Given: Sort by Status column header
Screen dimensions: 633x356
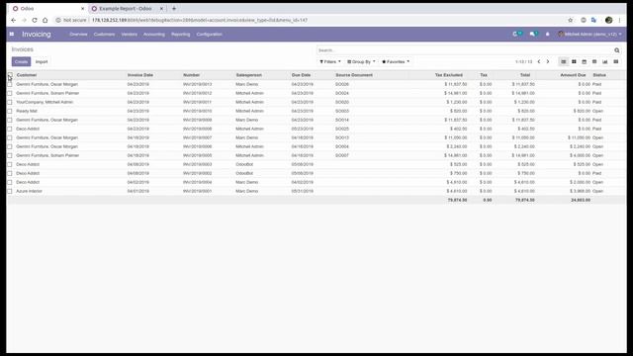Looking at the screenshot, I should 599,75.
